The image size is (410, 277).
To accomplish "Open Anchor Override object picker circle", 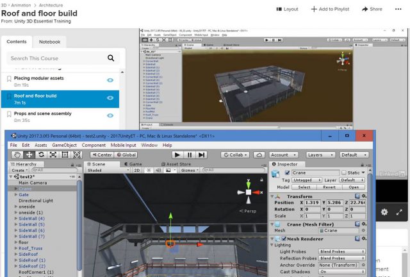I will tap(363, 265).
